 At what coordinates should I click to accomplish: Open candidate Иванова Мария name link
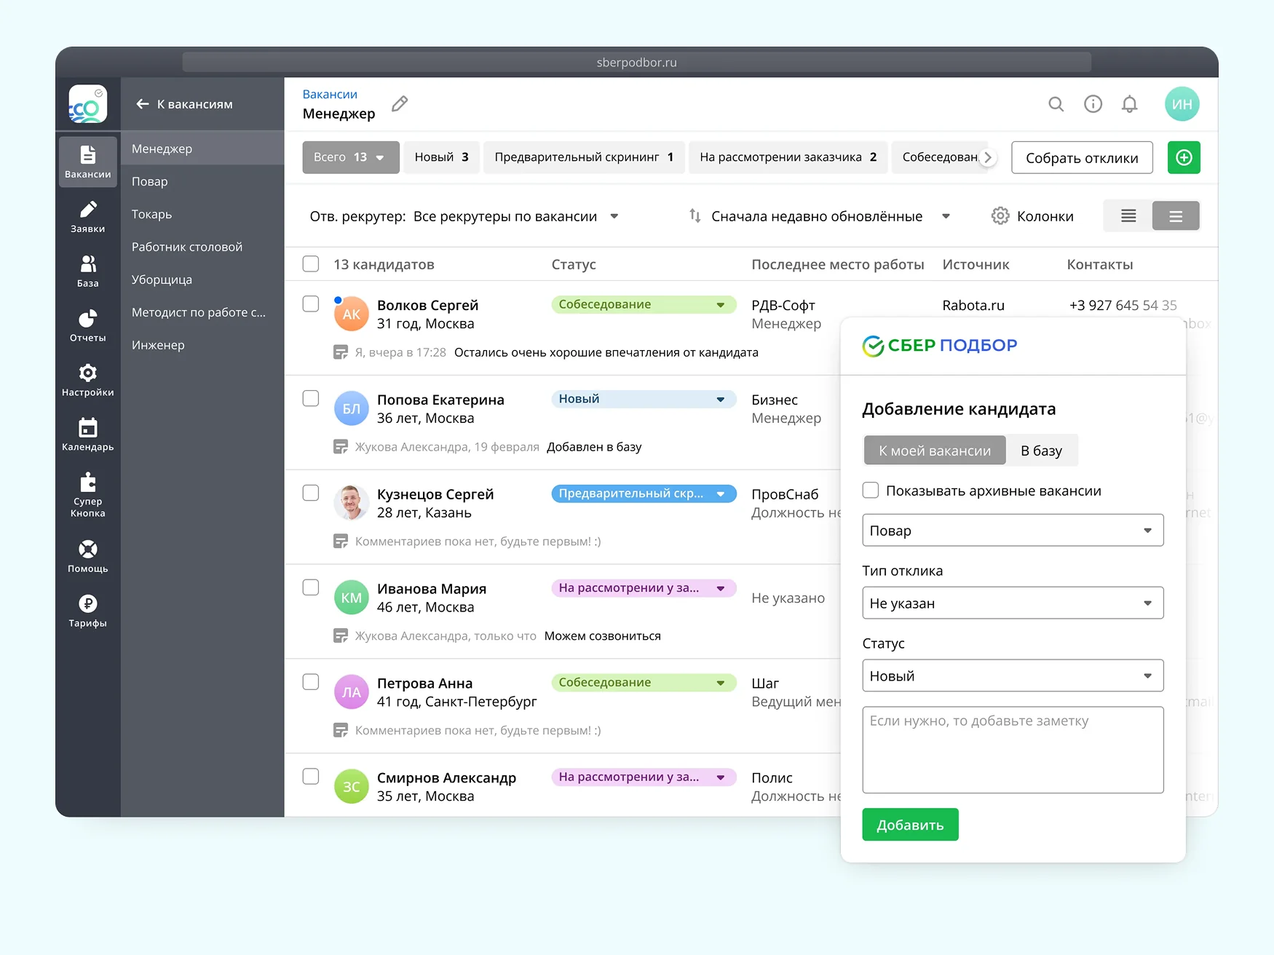[x=432, y=589]
